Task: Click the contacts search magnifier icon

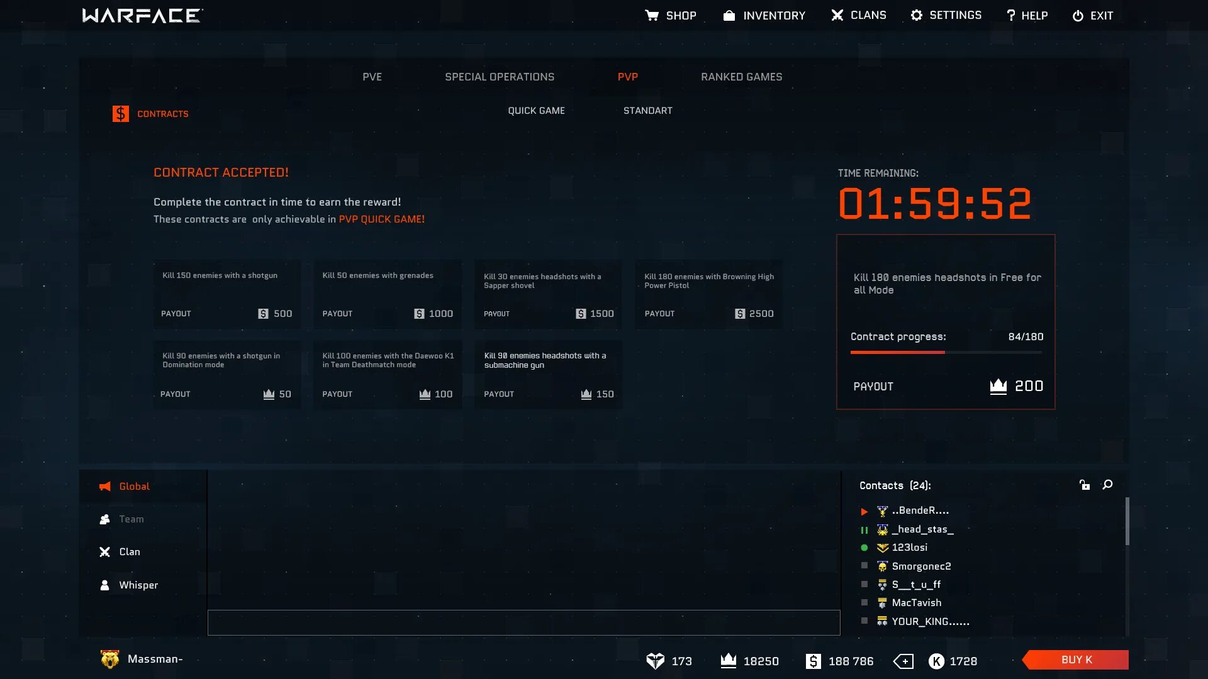Action: [x=1107, y=485]
